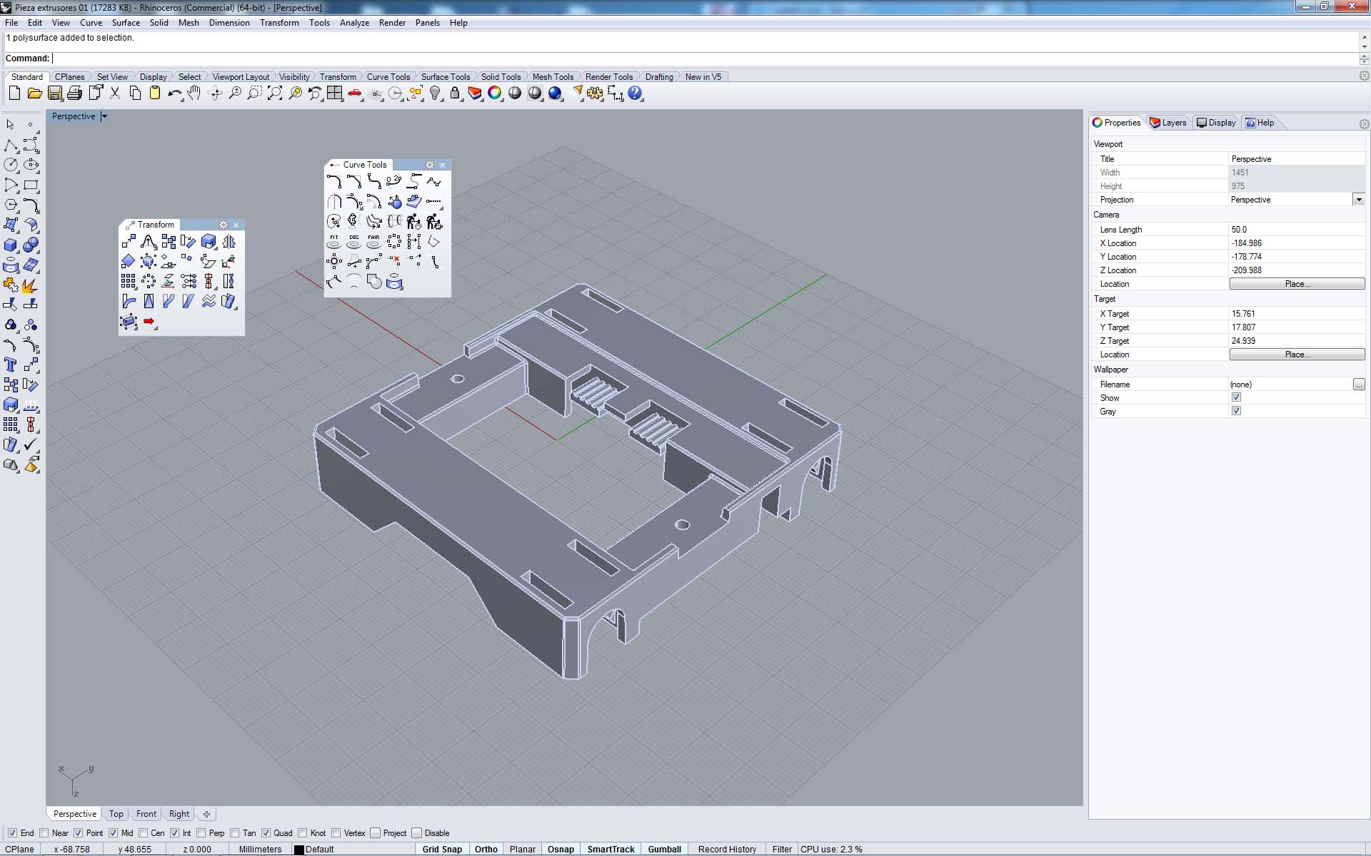Open the color wheel object properties icon
Image resolution: width=1371 pixels, height=856 pixels.
[x=495, y=93]
